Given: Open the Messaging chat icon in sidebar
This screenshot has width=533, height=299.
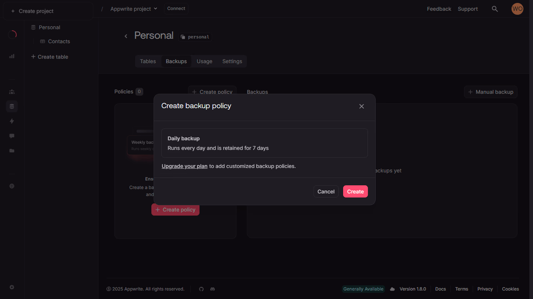Looking at the screenshot, I should click(x=12, y=136).
